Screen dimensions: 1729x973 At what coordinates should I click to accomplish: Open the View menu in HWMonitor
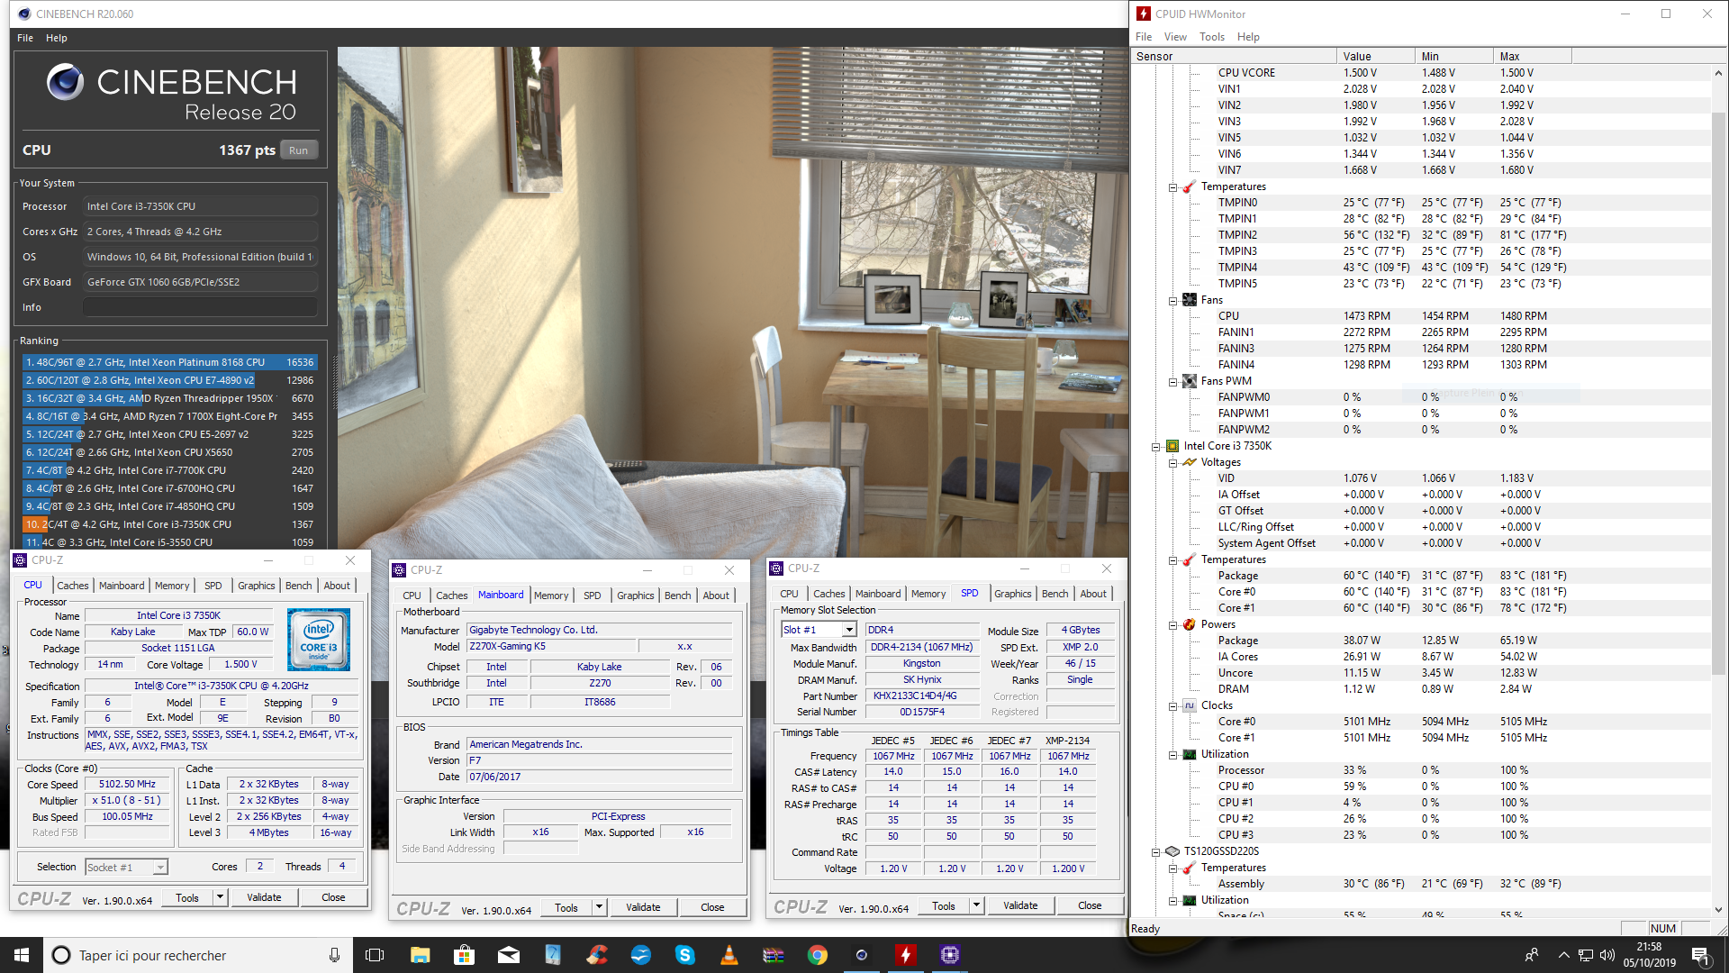1175,37
